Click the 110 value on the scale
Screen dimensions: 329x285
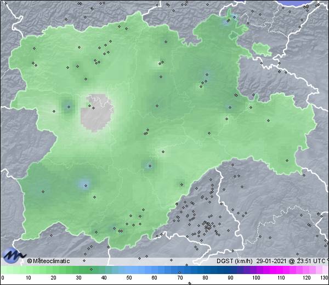click(281, 278)
